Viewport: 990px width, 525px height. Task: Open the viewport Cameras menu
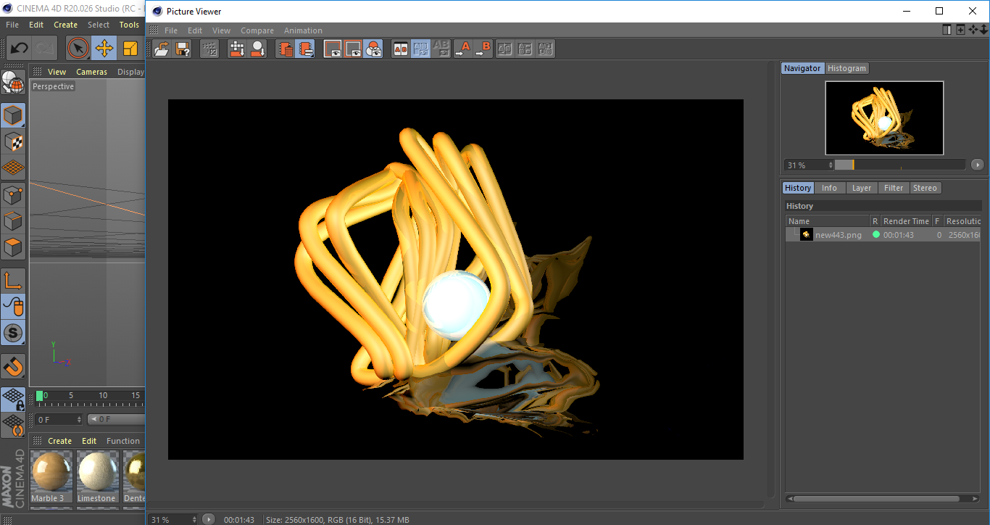[92, 72]
